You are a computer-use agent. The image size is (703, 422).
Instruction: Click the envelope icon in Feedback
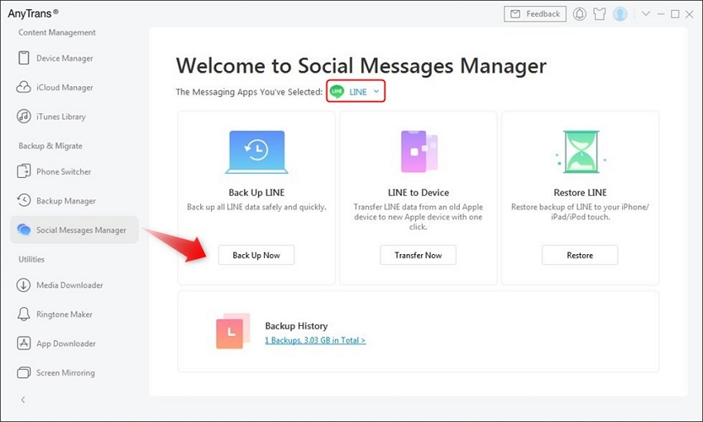(x=515, y=14)
